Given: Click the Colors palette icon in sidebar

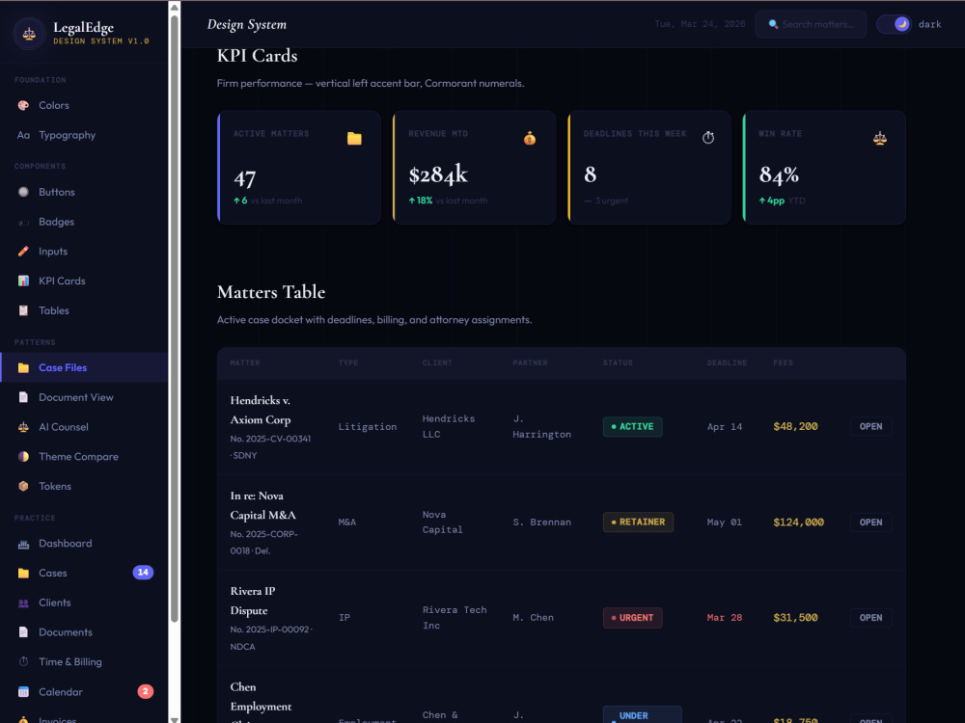Looking at the screenshot, I should [x=23, y=106].
